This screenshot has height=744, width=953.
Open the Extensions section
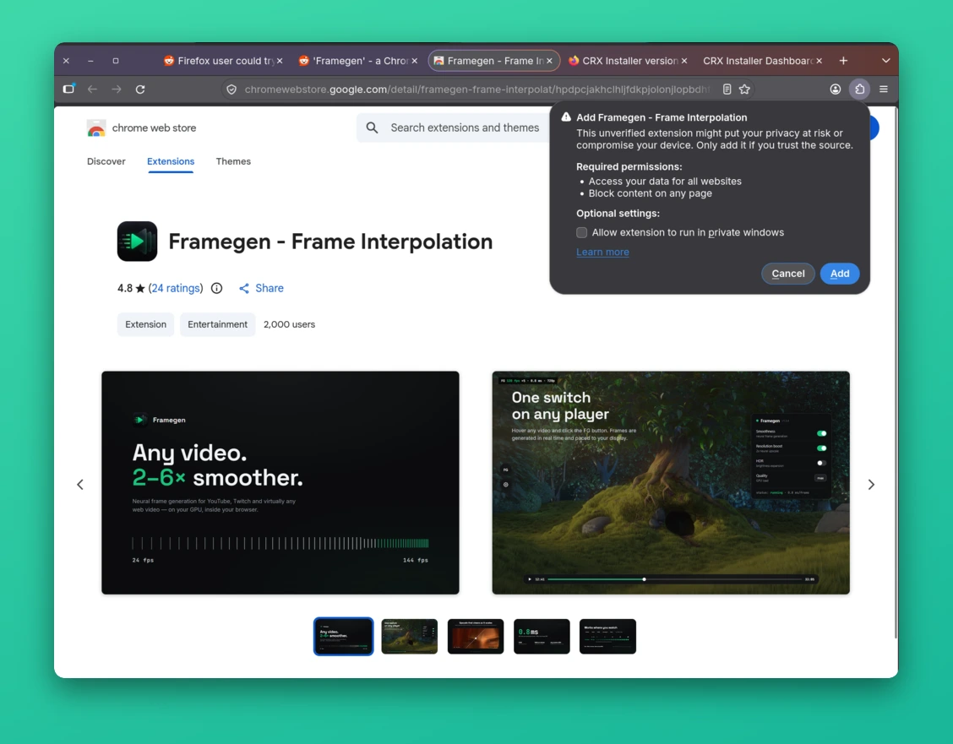click(171, 161)
